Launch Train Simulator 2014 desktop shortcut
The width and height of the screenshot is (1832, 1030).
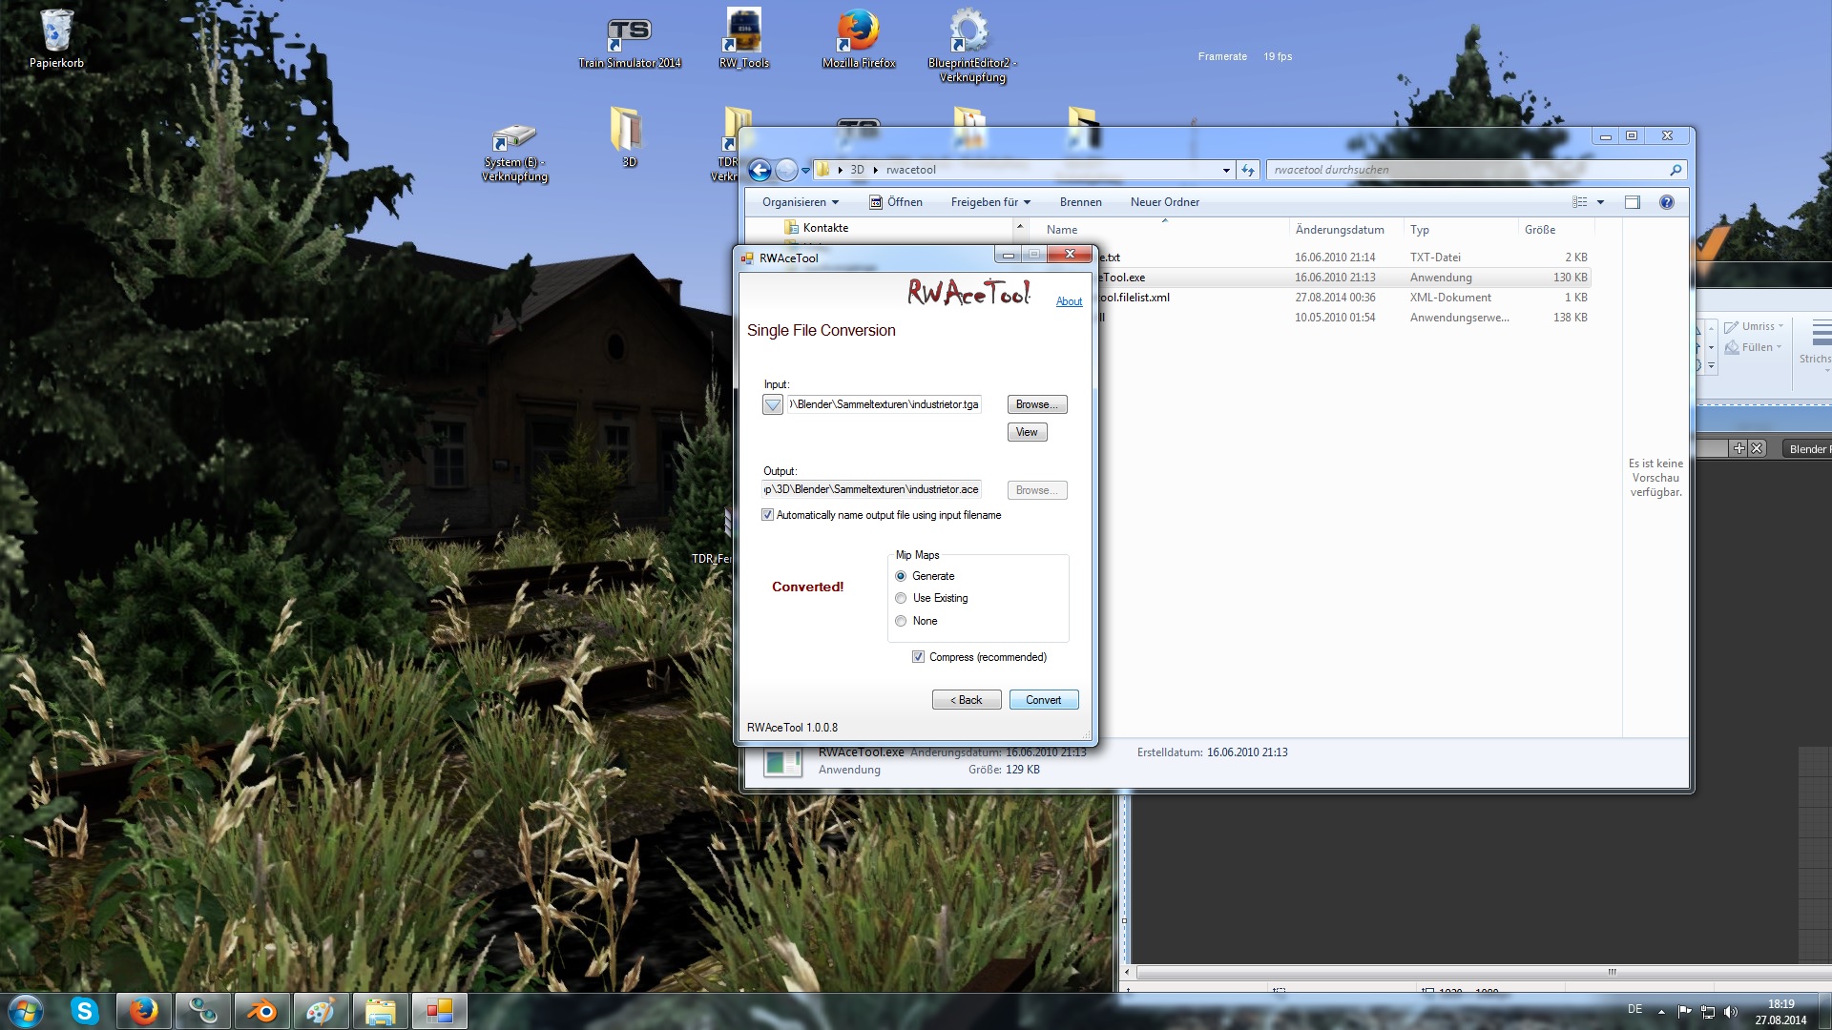630,43
